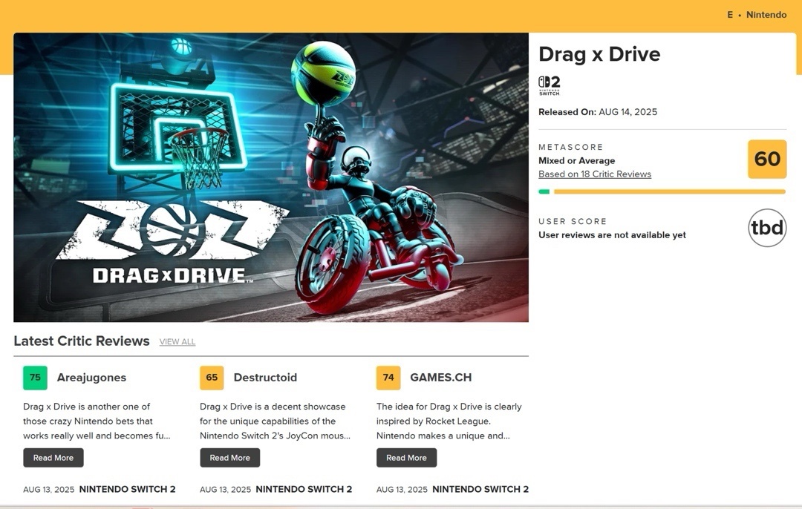Click the Drag x Drive title heading

click(x=599, y=54)
